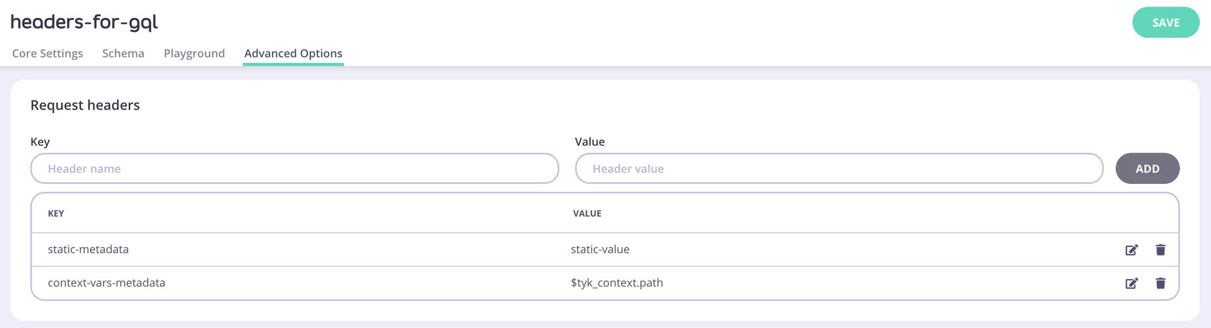Switch to the Core Settings tab
1211x328 pixels.
coord(47,53)
